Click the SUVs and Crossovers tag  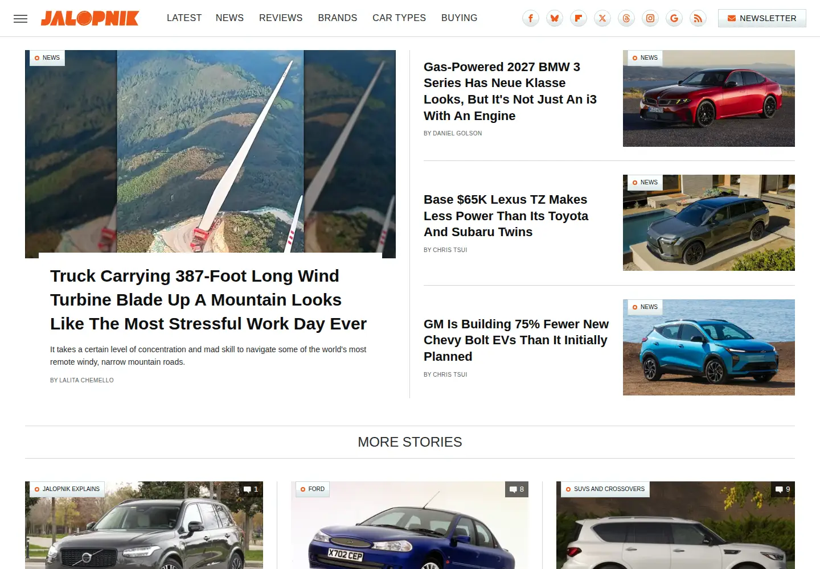(605, 489)
